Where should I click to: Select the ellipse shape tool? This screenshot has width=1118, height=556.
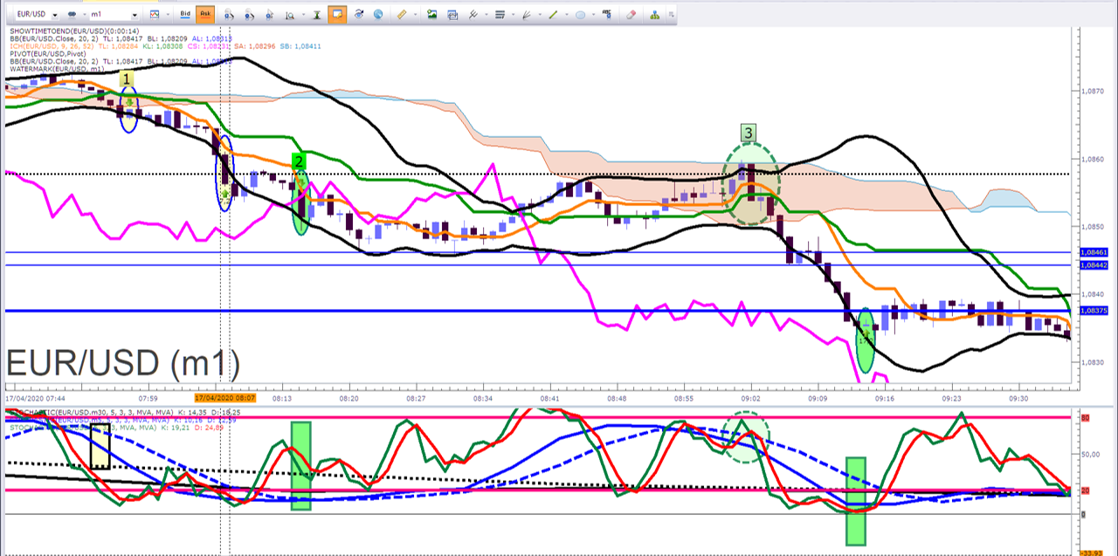tap(581, 15)
